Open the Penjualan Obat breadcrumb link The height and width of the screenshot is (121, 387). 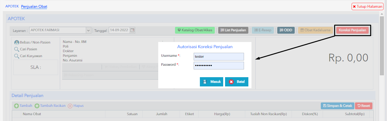pyautogui.click(x=34, y=6)
